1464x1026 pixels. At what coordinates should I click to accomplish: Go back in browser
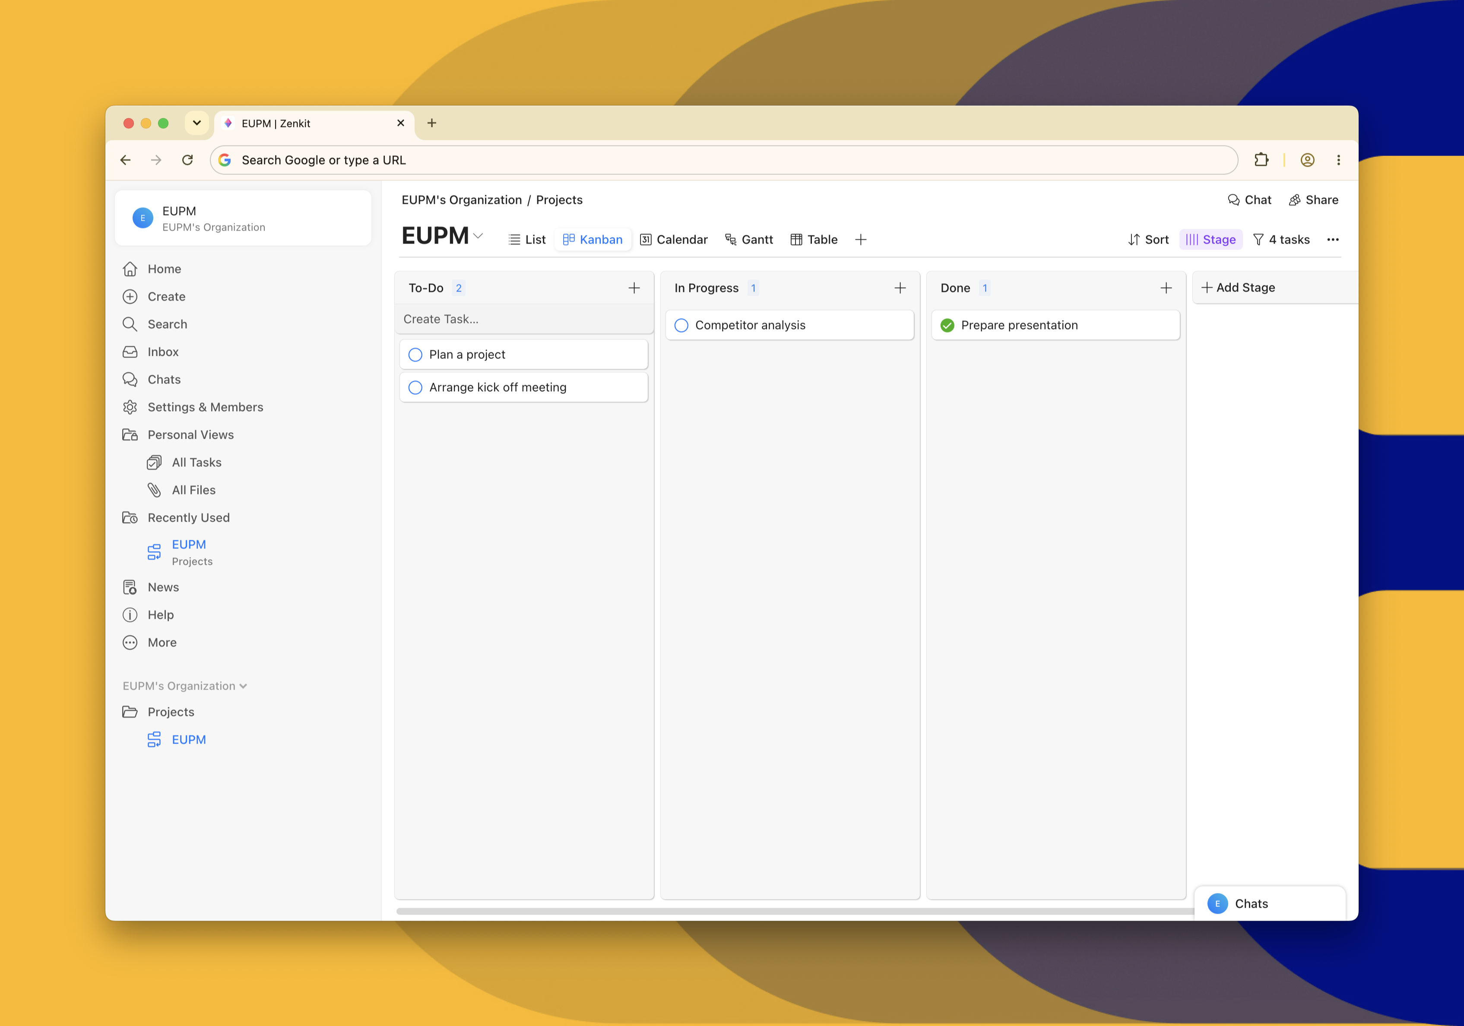point(126,160)
